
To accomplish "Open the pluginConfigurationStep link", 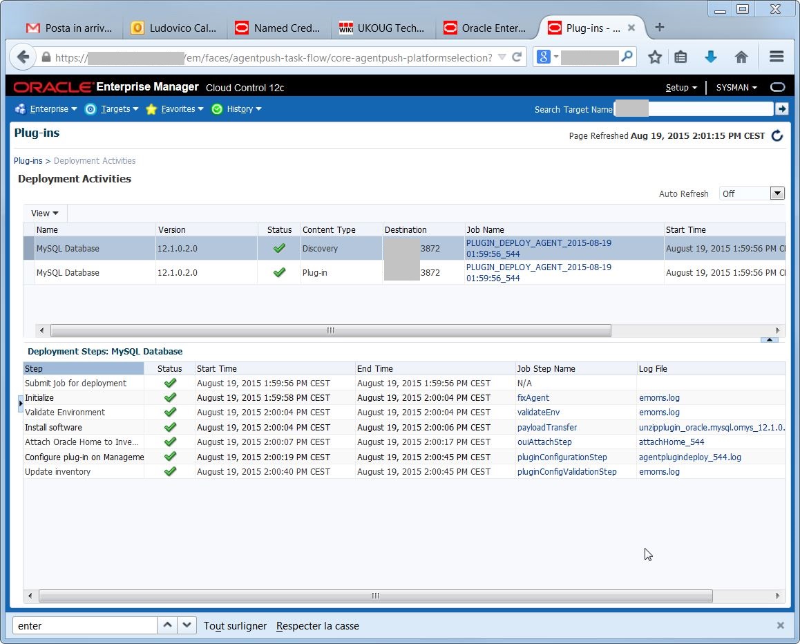I will [562, 457].
